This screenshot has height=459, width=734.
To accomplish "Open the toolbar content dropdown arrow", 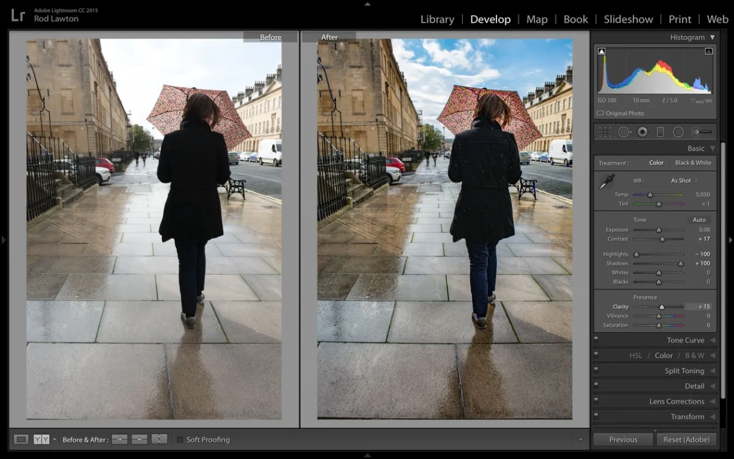I will pyautogui.click(x=581, y=439).
